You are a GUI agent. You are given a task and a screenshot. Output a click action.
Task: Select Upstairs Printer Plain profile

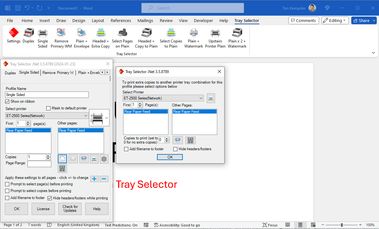[x=215, y=38]
